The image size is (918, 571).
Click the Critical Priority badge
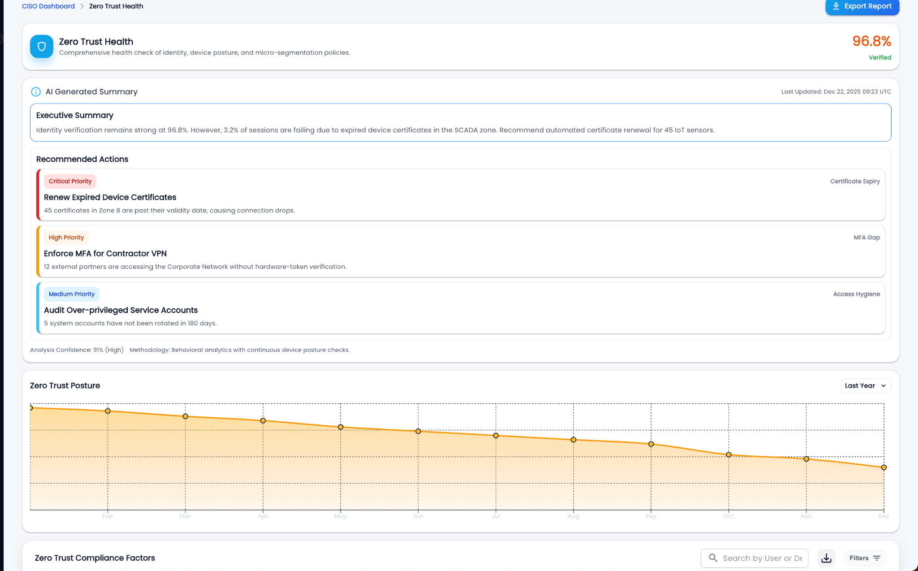[70, 182]
